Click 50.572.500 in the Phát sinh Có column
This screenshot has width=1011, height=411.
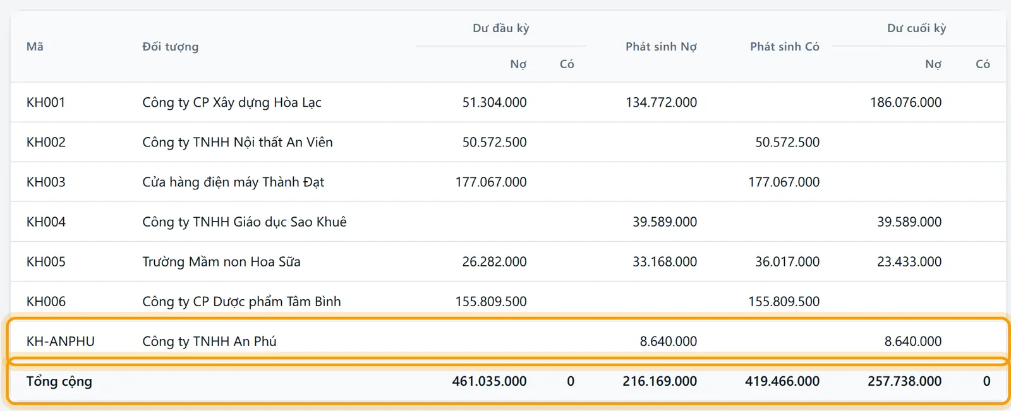click(787, 142)
